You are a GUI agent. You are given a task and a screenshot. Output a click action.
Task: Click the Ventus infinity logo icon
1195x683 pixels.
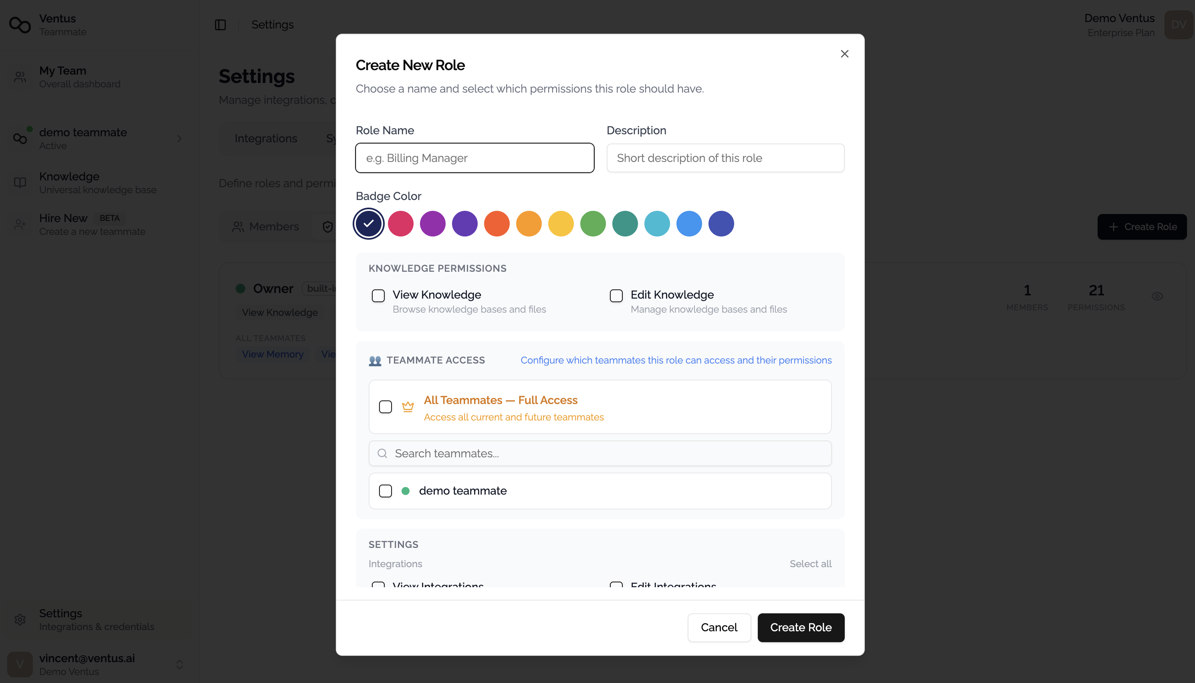coord(20,25)
